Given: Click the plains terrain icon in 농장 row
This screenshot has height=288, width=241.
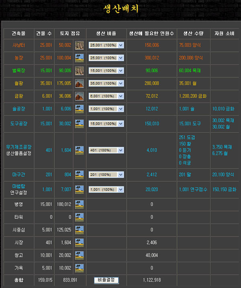Looking at the screenshot, I should pyautogui.click(x=79, y=58).
